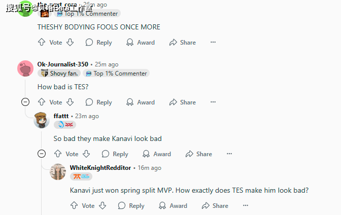Click ffattt's avatar thumbnail

tap(42, 120)
